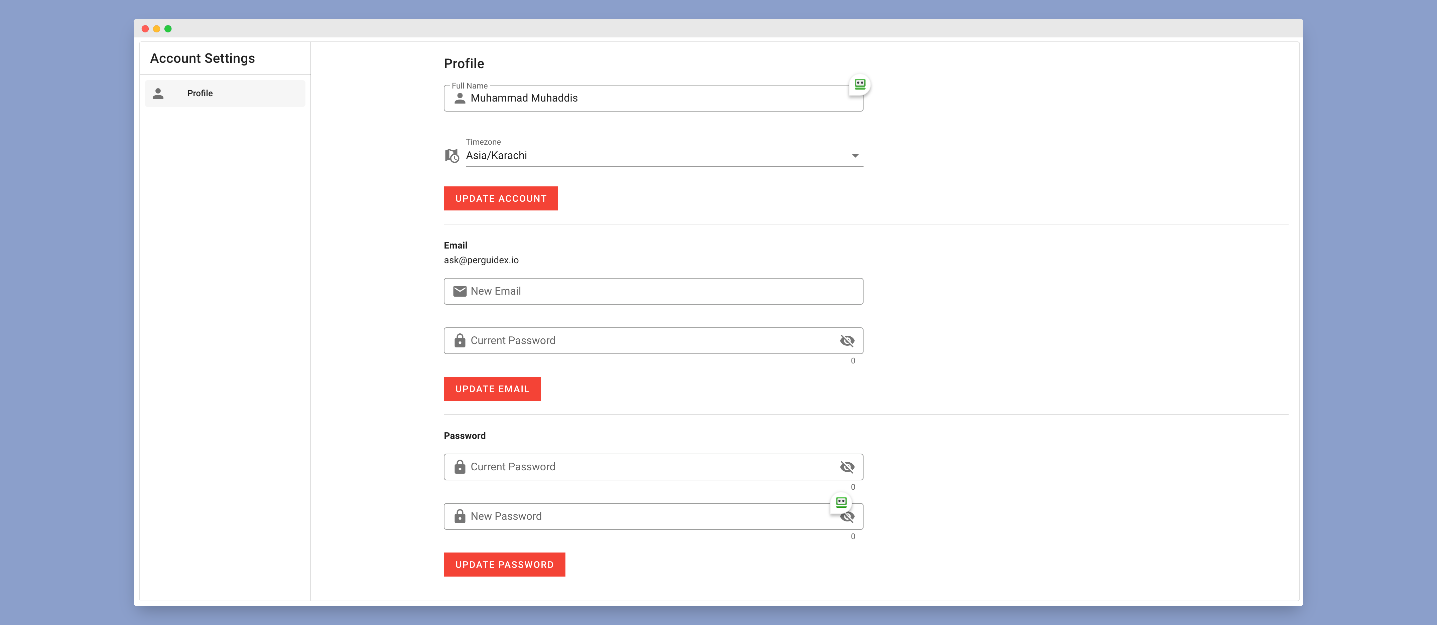The image size is (1437, 625).
Task: Click the password manager icon on New Password
Action: point(841,502)
